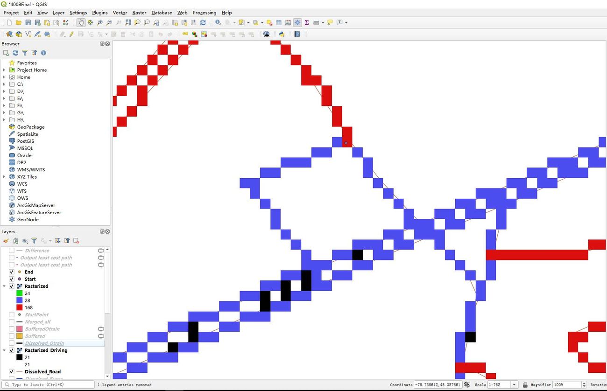Open the Python console icon
Image resolution: width=607 pixels, height=391 pixels.
click(x=282, y=34)
